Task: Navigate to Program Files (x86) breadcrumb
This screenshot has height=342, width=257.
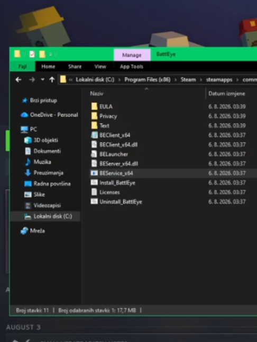Action: tap(148, 80)
